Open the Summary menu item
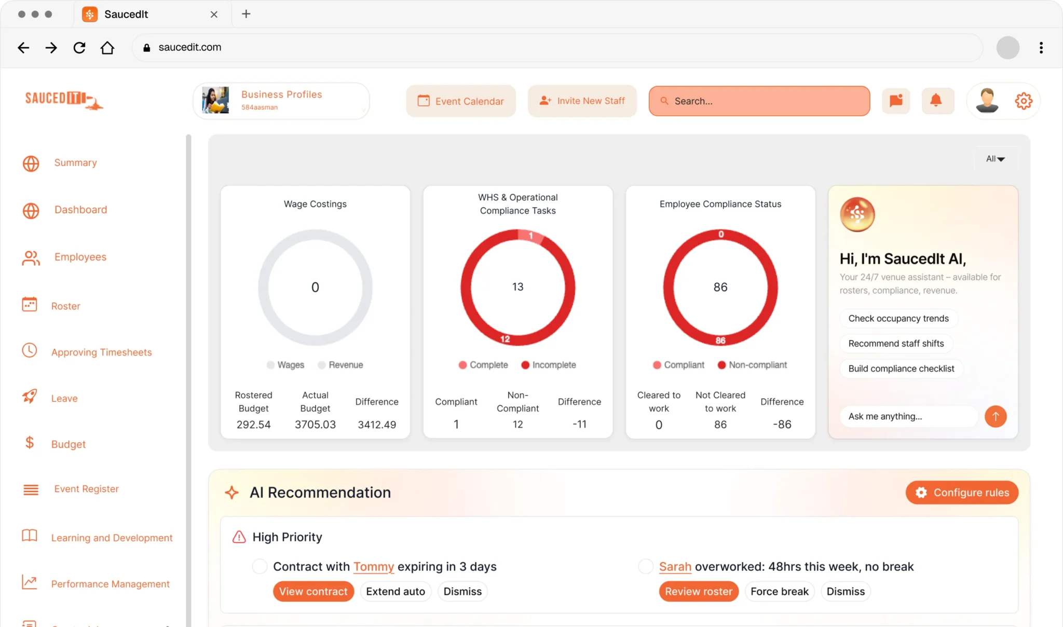Viewport: 1063px width, 627px height. [x=76, y=162]
